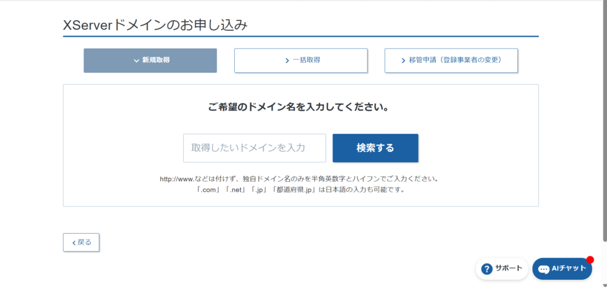Focus the 取得したいドメインを入力 field
This screenshot has height=287, width=607.
254,148
